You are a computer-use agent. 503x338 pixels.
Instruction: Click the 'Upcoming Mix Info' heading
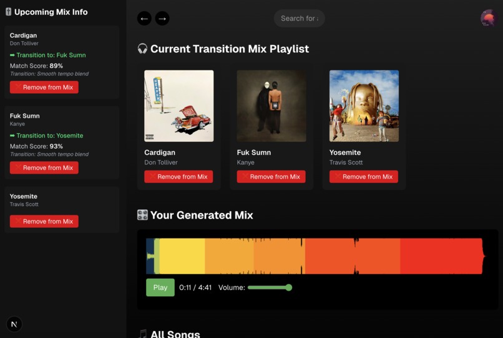pos(51,12)
